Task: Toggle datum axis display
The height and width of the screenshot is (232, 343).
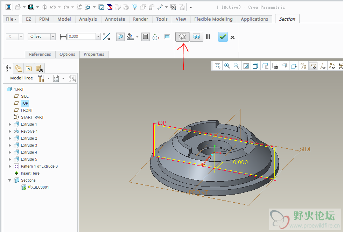Action: pyautogui.click(x=323, y=66)
